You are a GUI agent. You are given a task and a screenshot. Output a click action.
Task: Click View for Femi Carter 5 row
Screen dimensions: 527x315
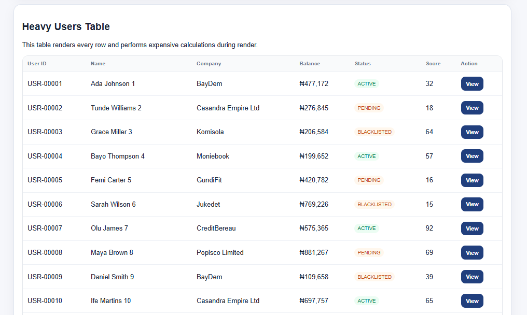pyautogui.click(x=472, y=180)
